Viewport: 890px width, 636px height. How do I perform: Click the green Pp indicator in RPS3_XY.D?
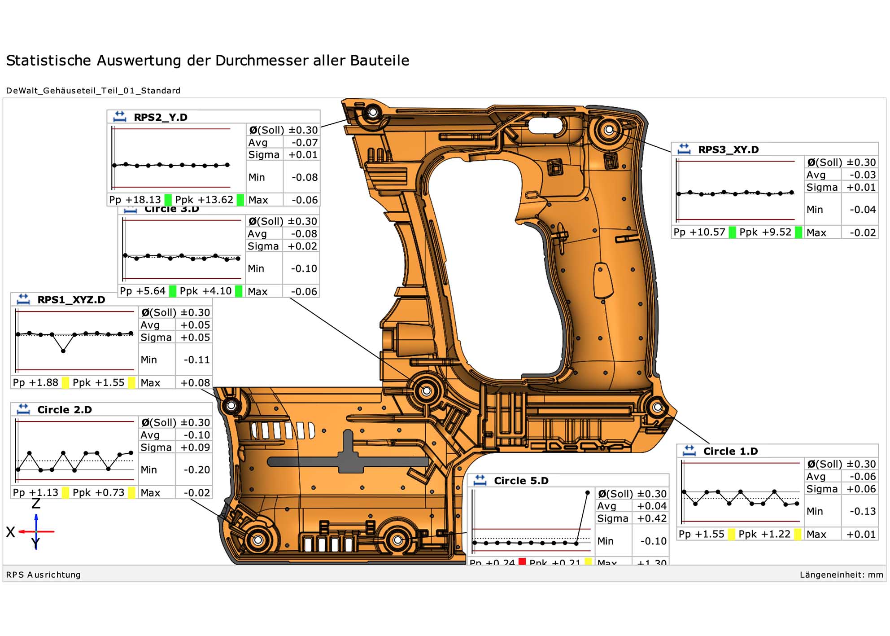point(732,232)
